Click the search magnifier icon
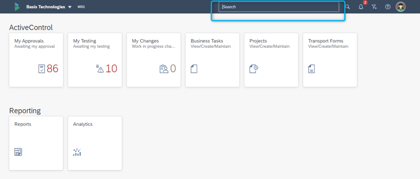420x179 pixels. [347, 7]
